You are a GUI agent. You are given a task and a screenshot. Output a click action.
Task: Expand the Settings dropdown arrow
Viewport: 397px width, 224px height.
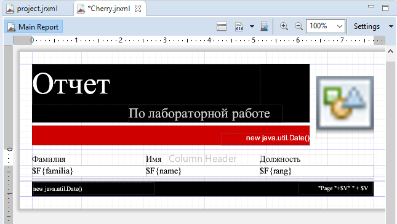391,26
